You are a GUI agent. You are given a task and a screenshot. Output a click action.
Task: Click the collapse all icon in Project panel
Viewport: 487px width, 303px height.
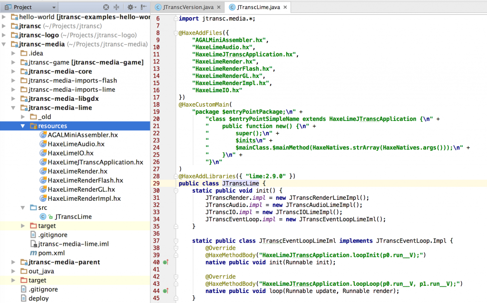(x=117, y=7)
